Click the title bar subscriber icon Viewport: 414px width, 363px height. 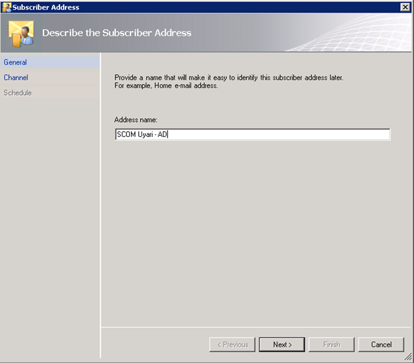pyautogui.click(x=7, y=7)
